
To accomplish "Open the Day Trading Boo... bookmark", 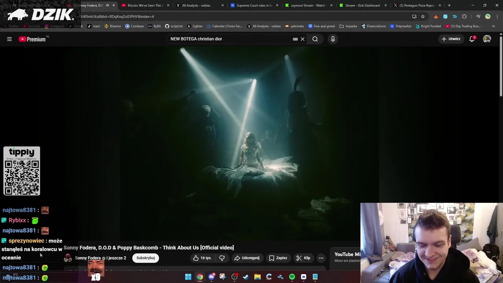I will [x=463, y=26].
